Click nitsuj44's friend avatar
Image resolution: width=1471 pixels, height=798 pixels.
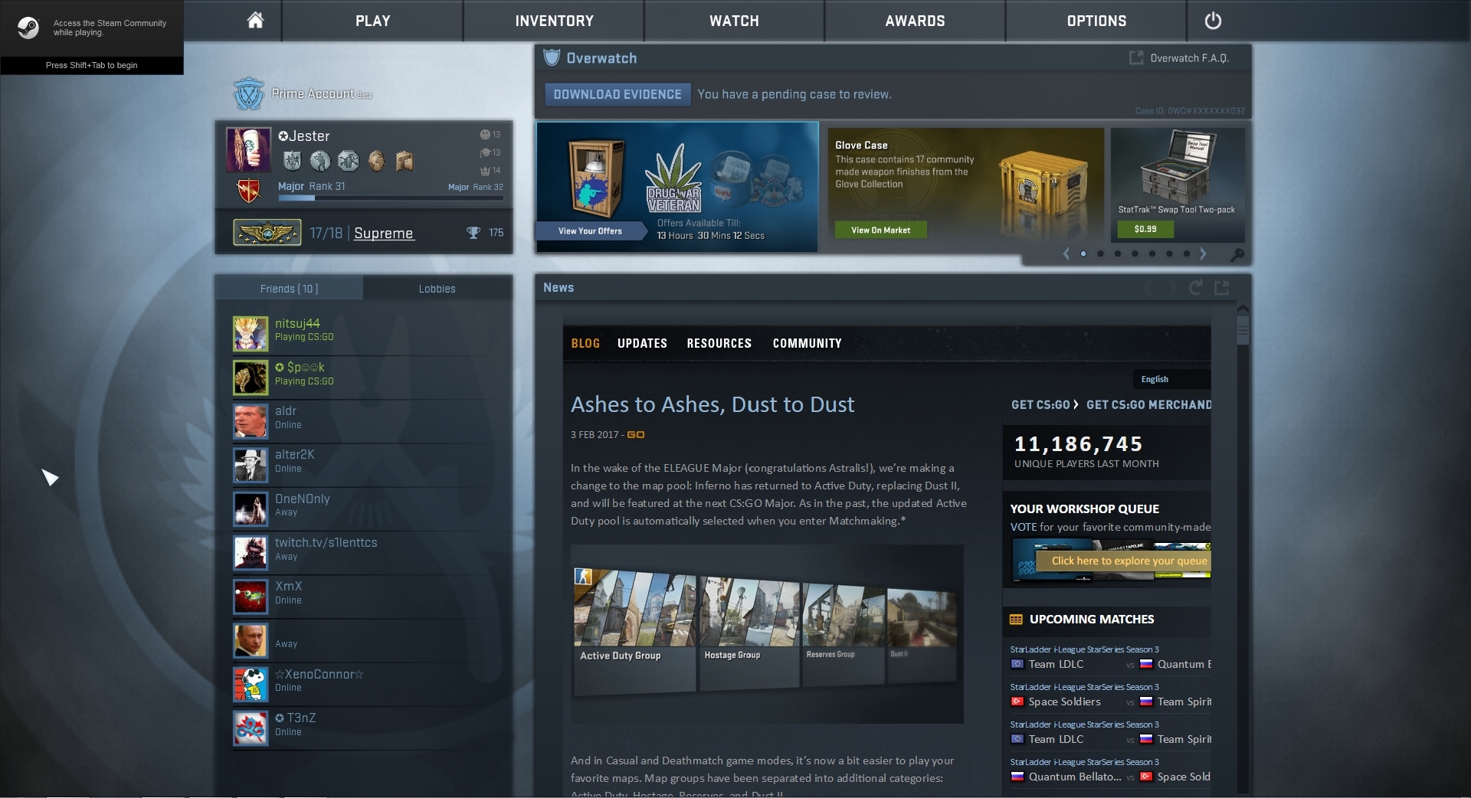(251, 334)
